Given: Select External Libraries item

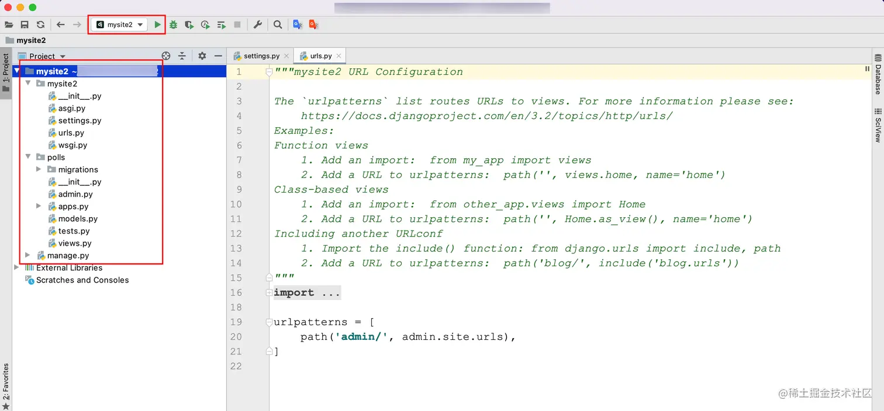Looking at the screenshot, I should click(69, 267).
